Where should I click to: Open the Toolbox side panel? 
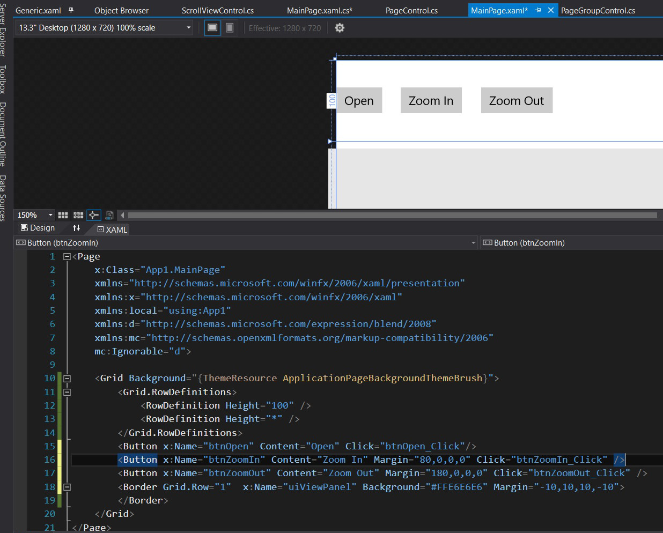pos(3,79)
